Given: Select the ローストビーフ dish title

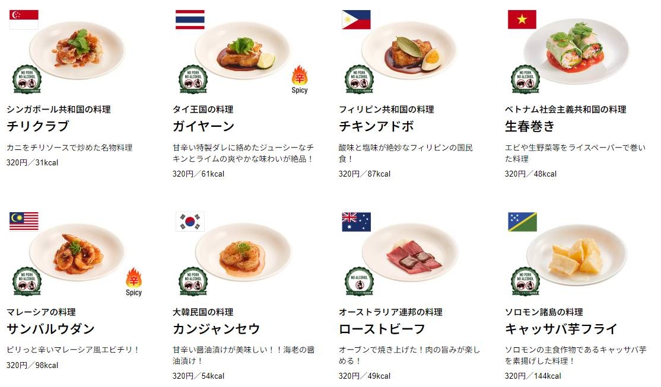Looking at the screenshot, I should (x=382, y=328).
